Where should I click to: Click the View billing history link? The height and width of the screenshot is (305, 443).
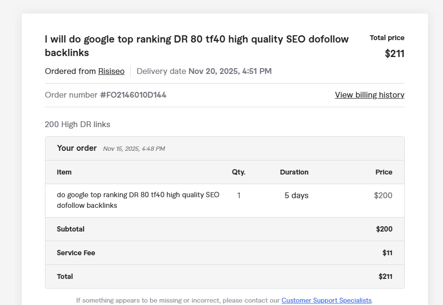tap(369, 95)
